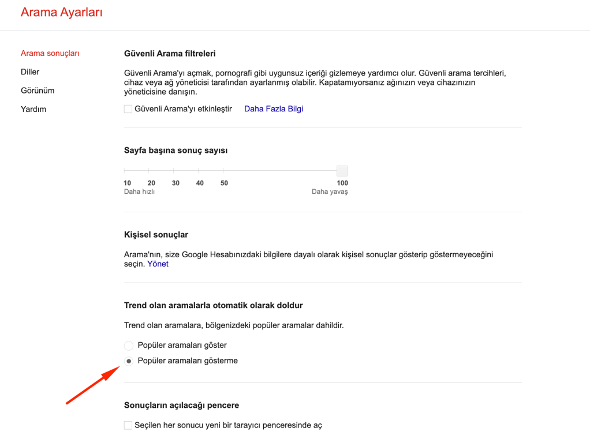Viewport: 590px width, 443px height.
Task: Select Popüler aramaları gösterme radio button
Action: pyautogui.click(x=129, y=361)
